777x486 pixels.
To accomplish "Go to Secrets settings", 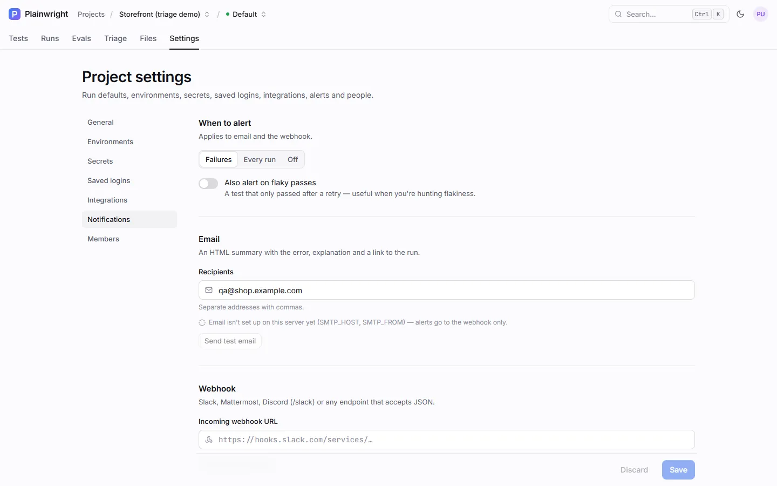I will [x=129, y=161].
